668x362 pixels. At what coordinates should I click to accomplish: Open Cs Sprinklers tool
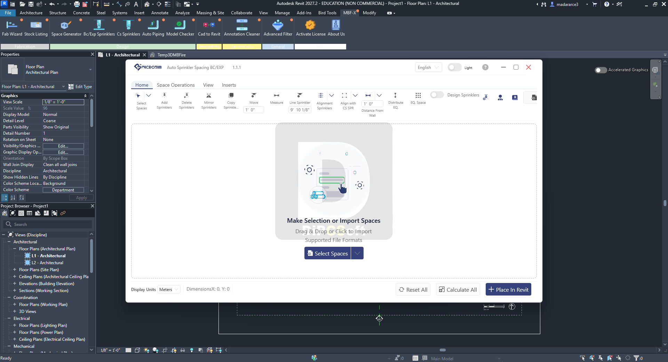(x=128, y=28)
